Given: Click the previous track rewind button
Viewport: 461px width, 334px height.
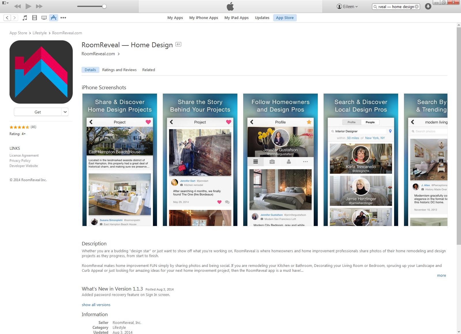Looking at the screenshot, I should [18, 6].
